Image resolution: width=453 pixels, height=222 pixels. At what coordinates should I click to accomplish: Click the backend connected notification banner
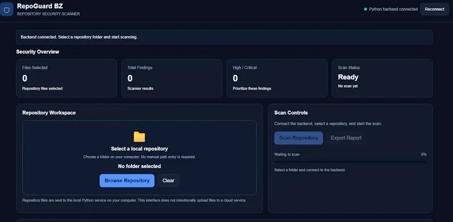(224, 37)
